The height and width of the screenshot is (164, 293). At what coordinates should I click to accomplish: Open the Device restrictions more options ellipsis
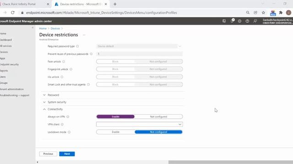(x=84, y=35)
